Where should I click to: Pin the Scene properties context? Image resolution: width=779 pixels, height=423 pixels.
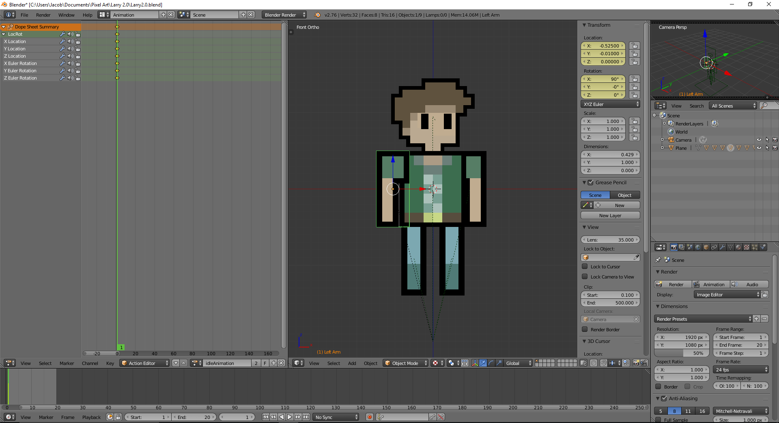(658, 260)
